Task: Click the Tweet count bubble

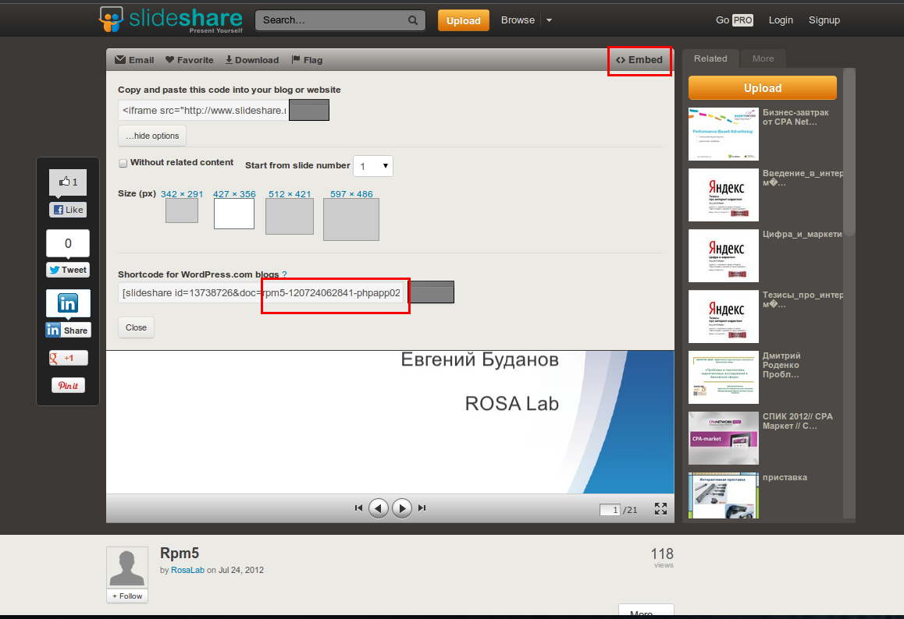Action: tap(68, 243)
